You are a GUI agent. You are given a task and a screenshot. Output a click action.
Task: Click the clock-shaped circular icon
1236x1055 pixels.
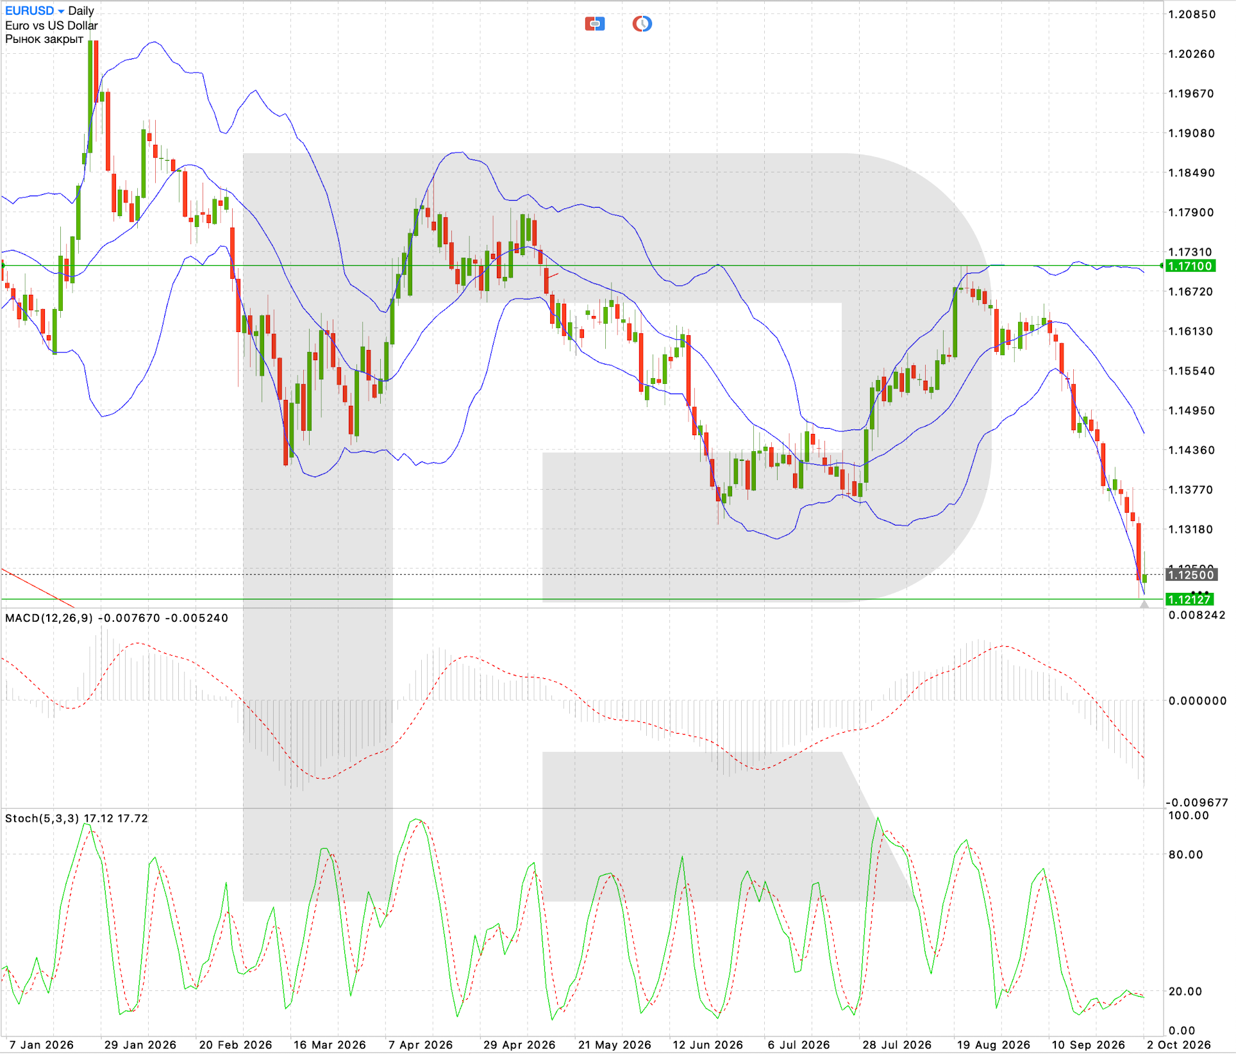coord(642,24)
